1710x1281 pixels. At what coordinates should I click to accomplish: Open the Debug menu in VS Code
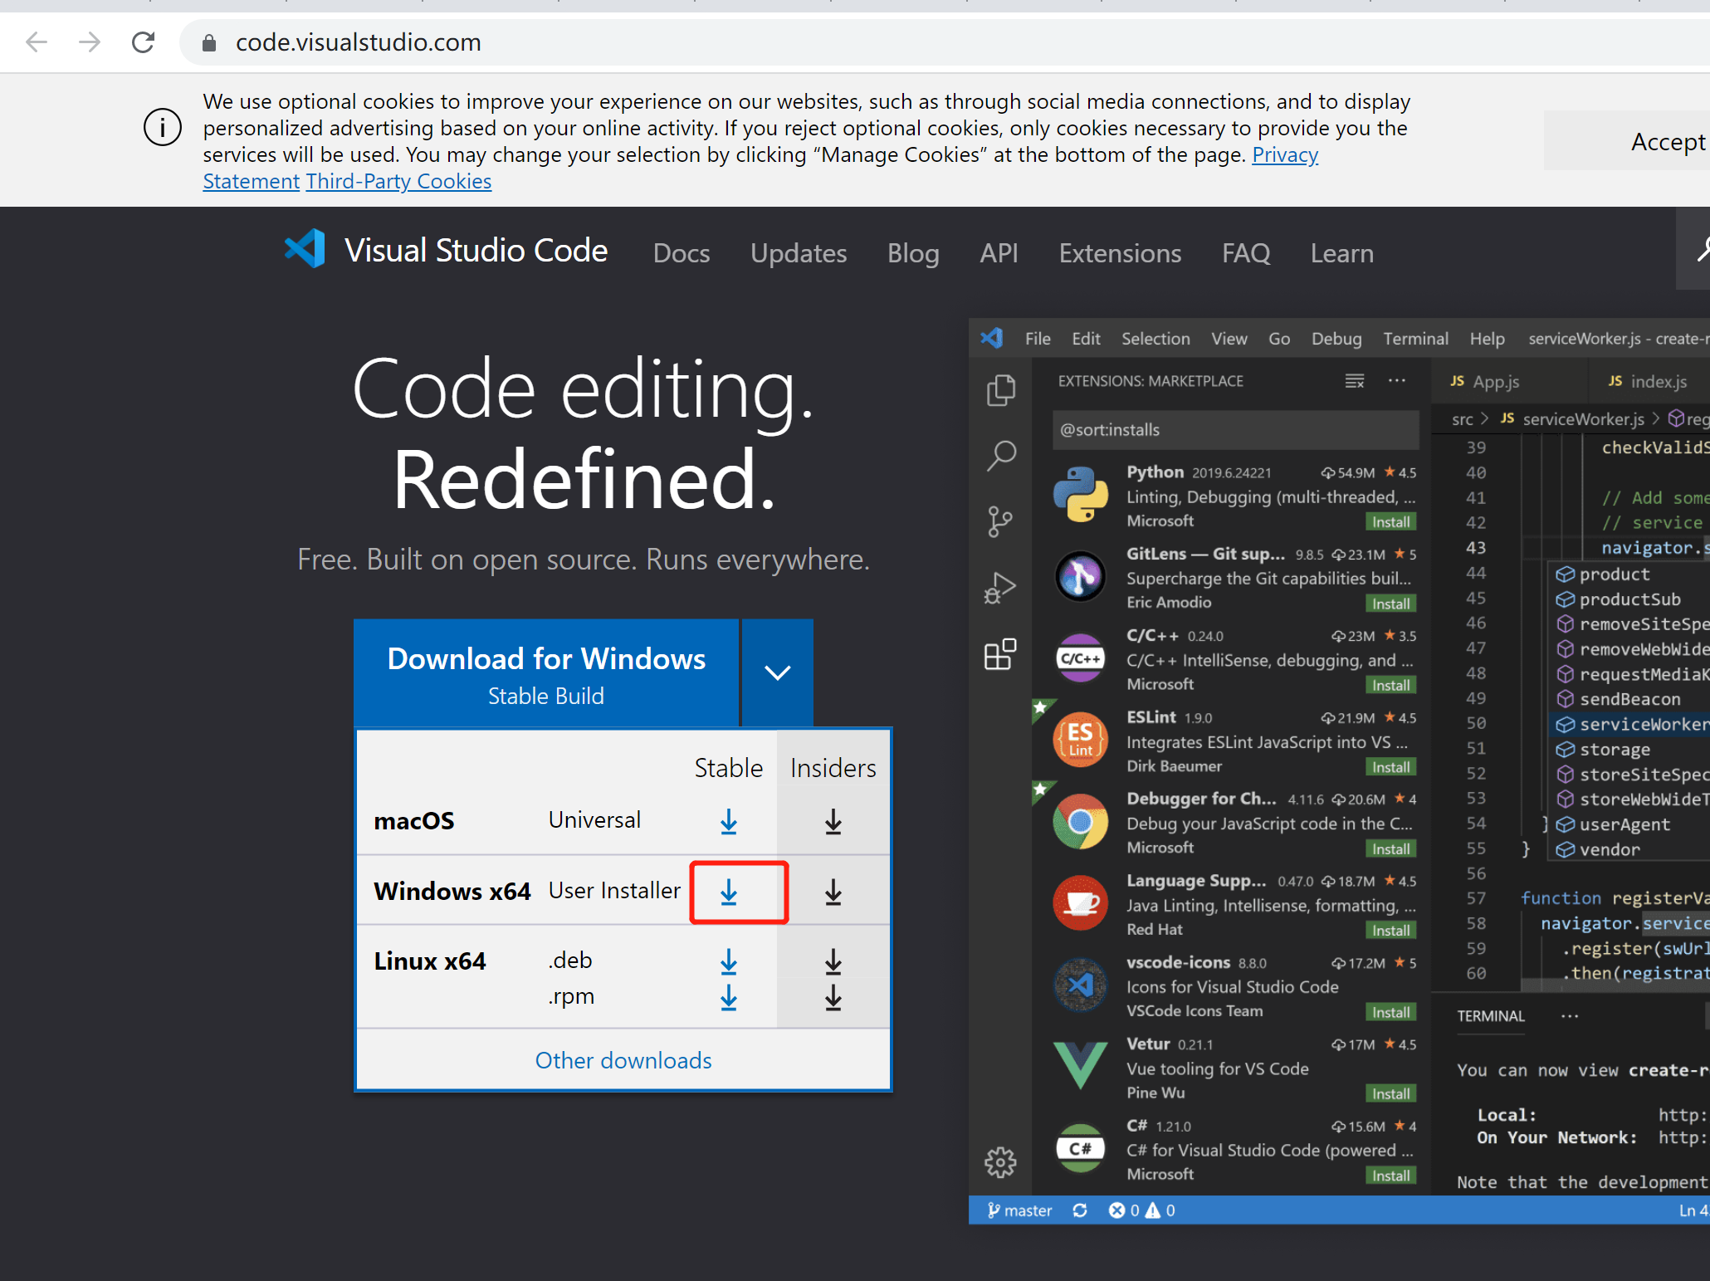coord(1336,339)
